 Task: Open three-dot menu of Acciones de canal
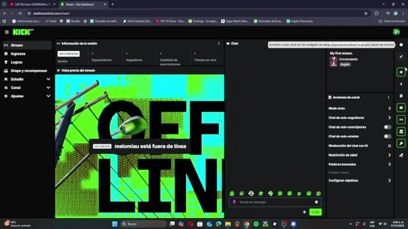pyautogui.click(x=388, y=97)
